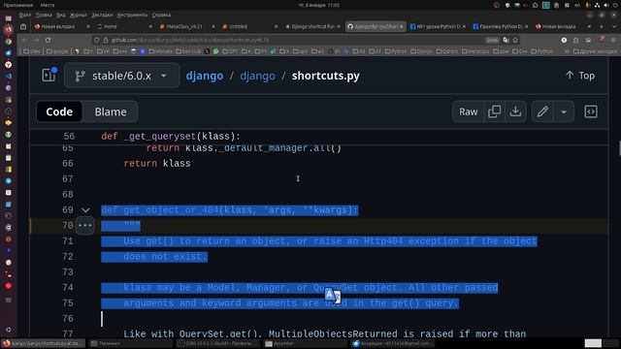This screenshot has width=621, height=349.
Task: Open the Инструменты menu
Action: point(132,16)
